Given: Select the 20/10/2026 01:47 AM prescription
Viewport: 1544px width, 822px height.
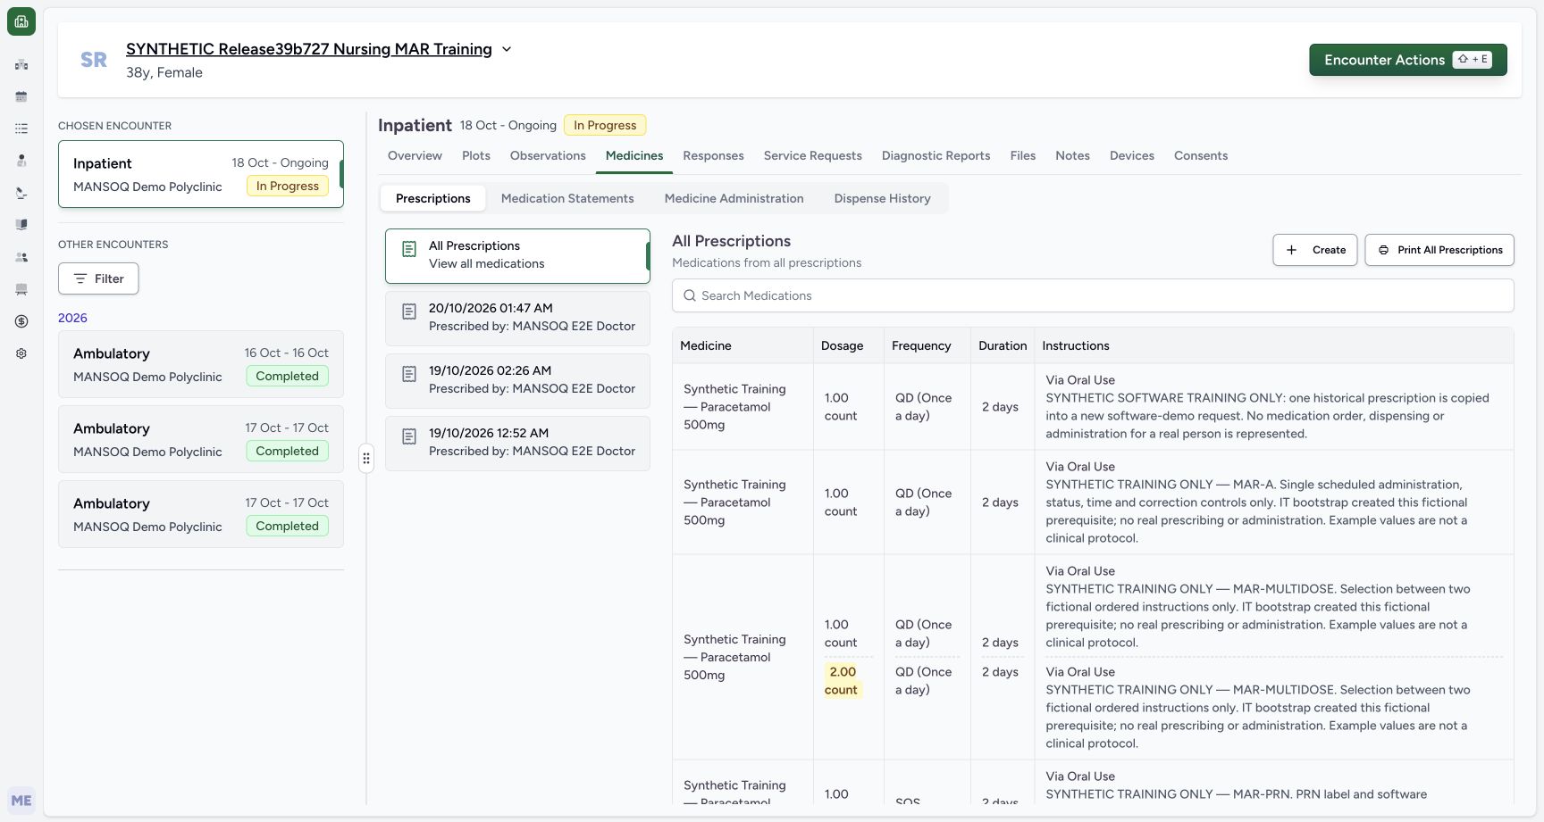Looking at the screenshot, I should (517, 318).
